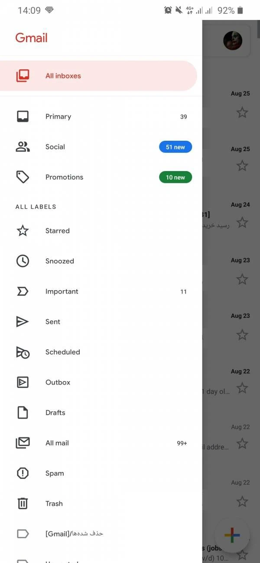260x563 pixels.
Task: Toggle star on the Aug 24 email
Action: point(242,223)
